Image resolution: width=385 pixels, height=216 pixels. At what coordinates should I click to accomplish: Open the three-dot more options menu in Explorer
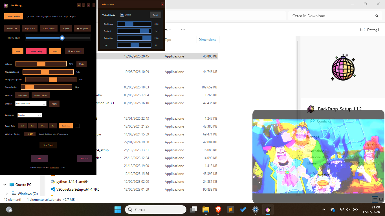[x=183, y=30]
